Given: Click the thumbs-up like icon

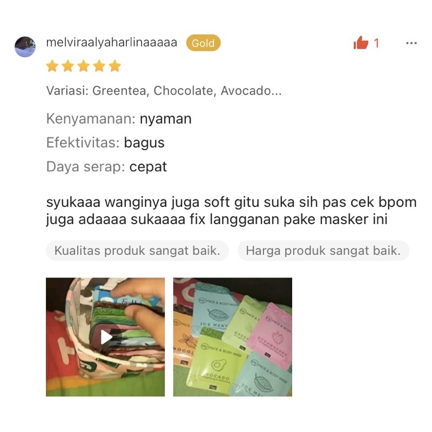Looking at the screenshot, I should [361, 43].
